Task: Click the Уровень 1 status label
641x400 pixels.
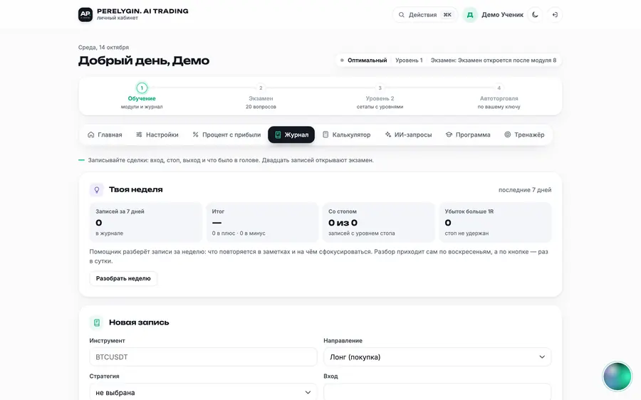Action: point(409,60)
